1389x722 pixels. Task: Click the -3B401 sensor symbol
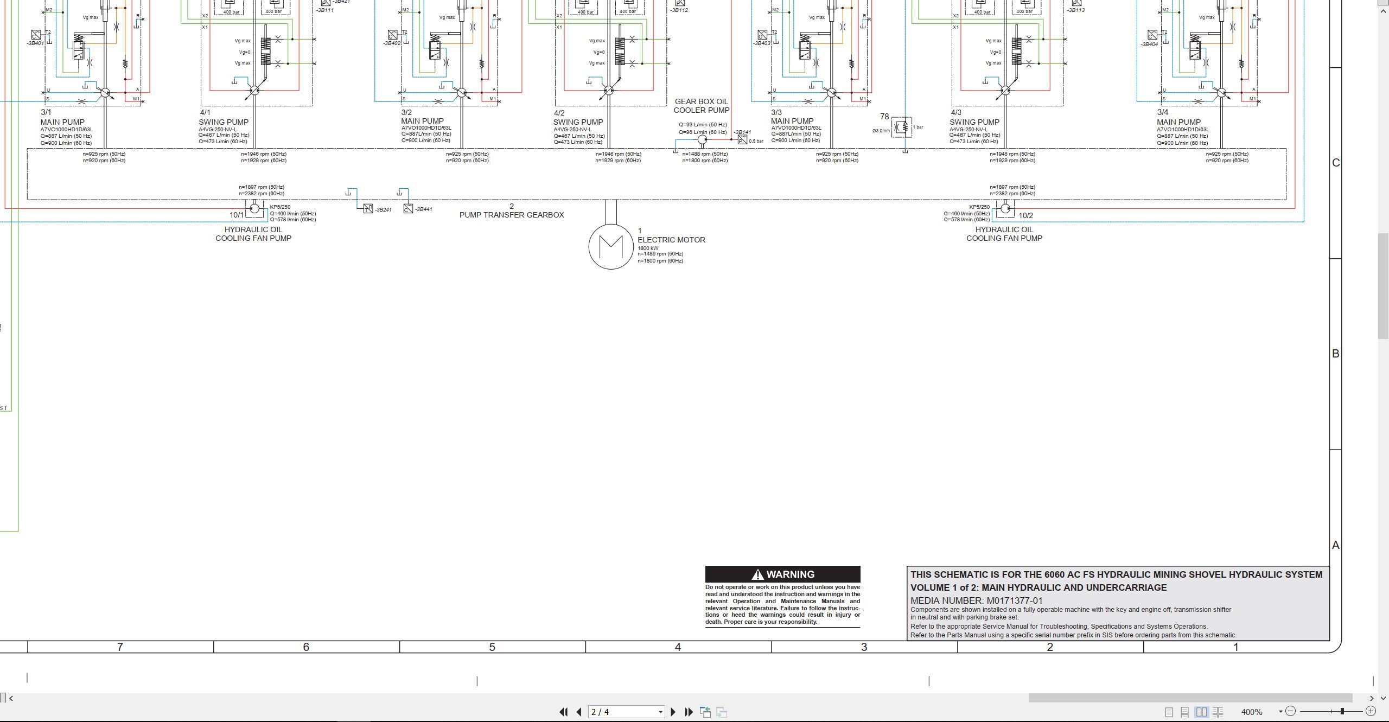pos(36,35)
